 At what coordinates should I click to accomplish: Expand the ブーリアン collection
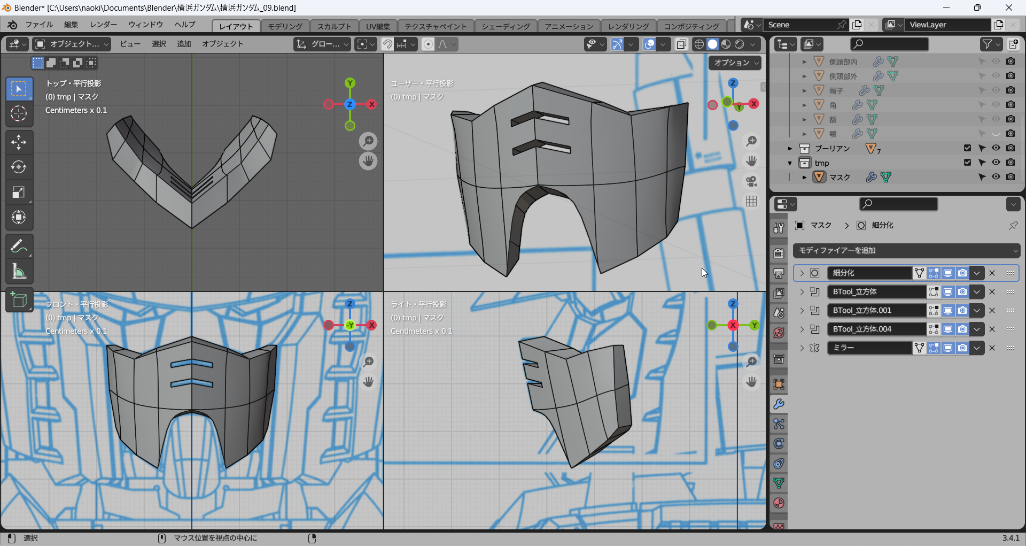click(x=790, y=149)
